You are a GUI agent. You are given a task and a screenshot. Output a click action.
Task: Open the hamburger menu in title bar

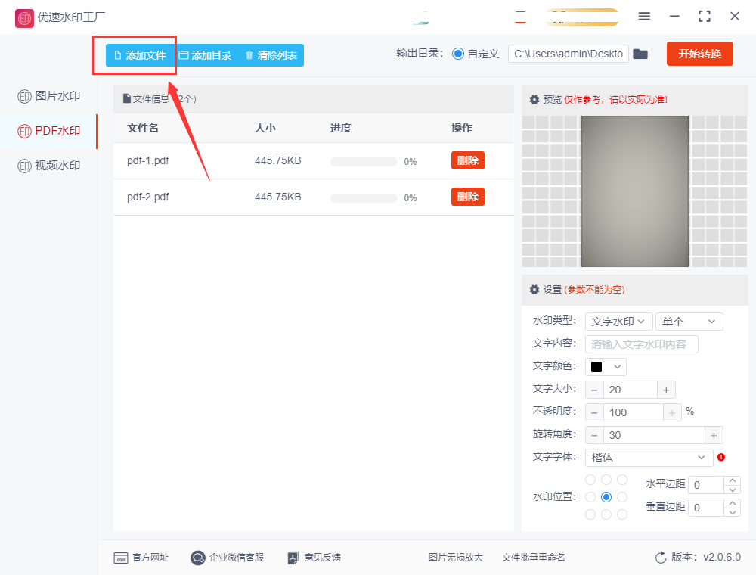coord(644,16)
